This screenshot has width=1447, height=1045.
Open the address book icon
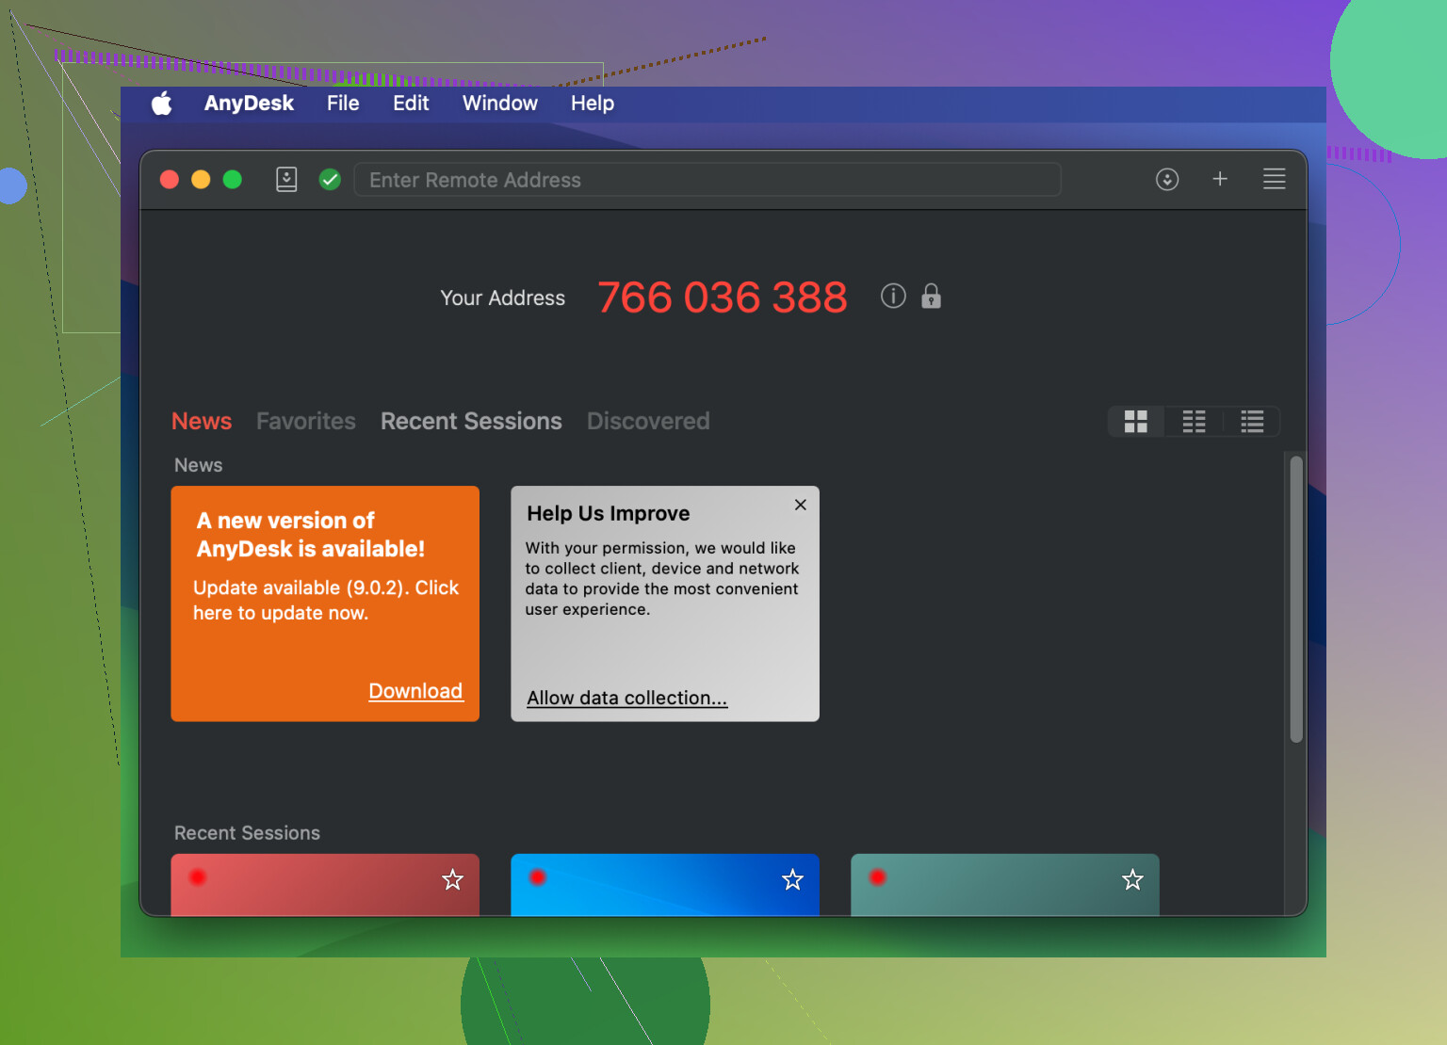tap(286, 179)
